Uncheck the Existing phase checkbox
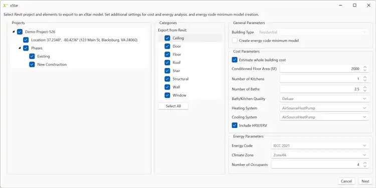This screenshot has width=376, height=188. coord(32,56)
